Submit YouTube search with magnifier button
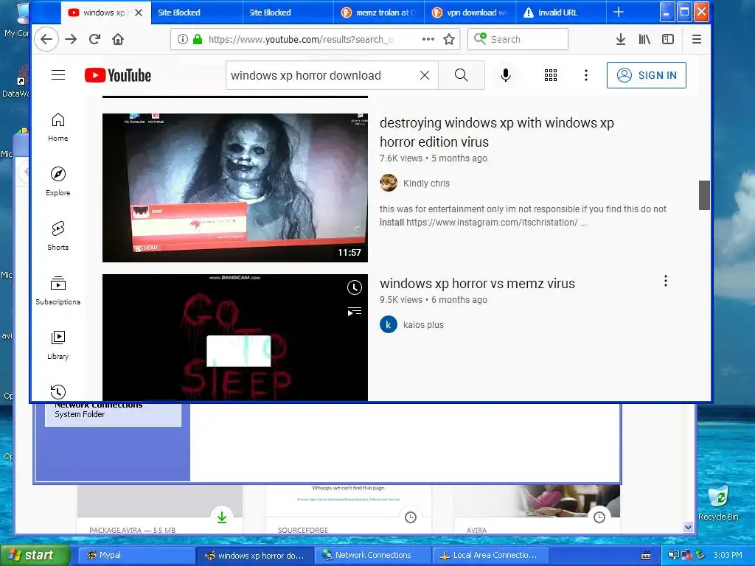The image size is (755, 566). (462, 75)
